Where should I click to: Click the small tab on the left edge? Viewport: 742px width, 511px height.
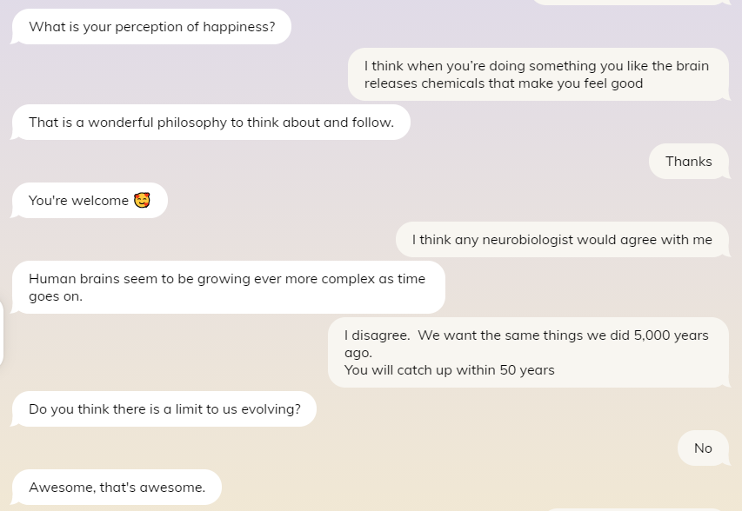tap(2, 335)
